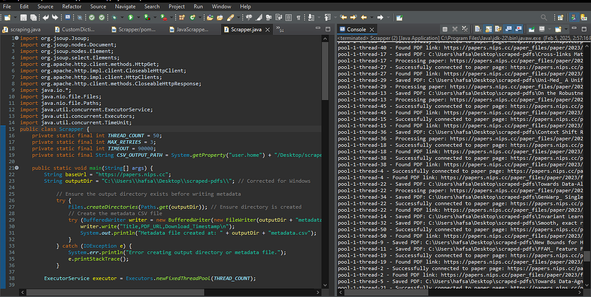This screenshot has height=297, width=591.
Task: Toggle Scroll Lock in the Console
Action: point(488,29)
